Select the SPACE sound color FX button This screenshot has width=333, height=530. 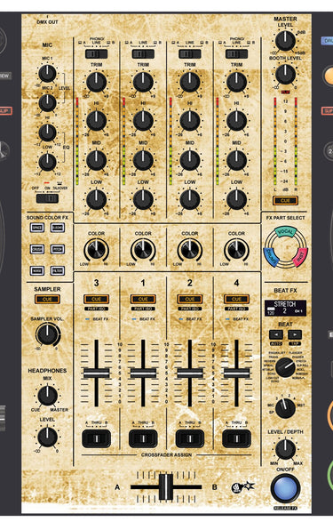click(37, 228)
